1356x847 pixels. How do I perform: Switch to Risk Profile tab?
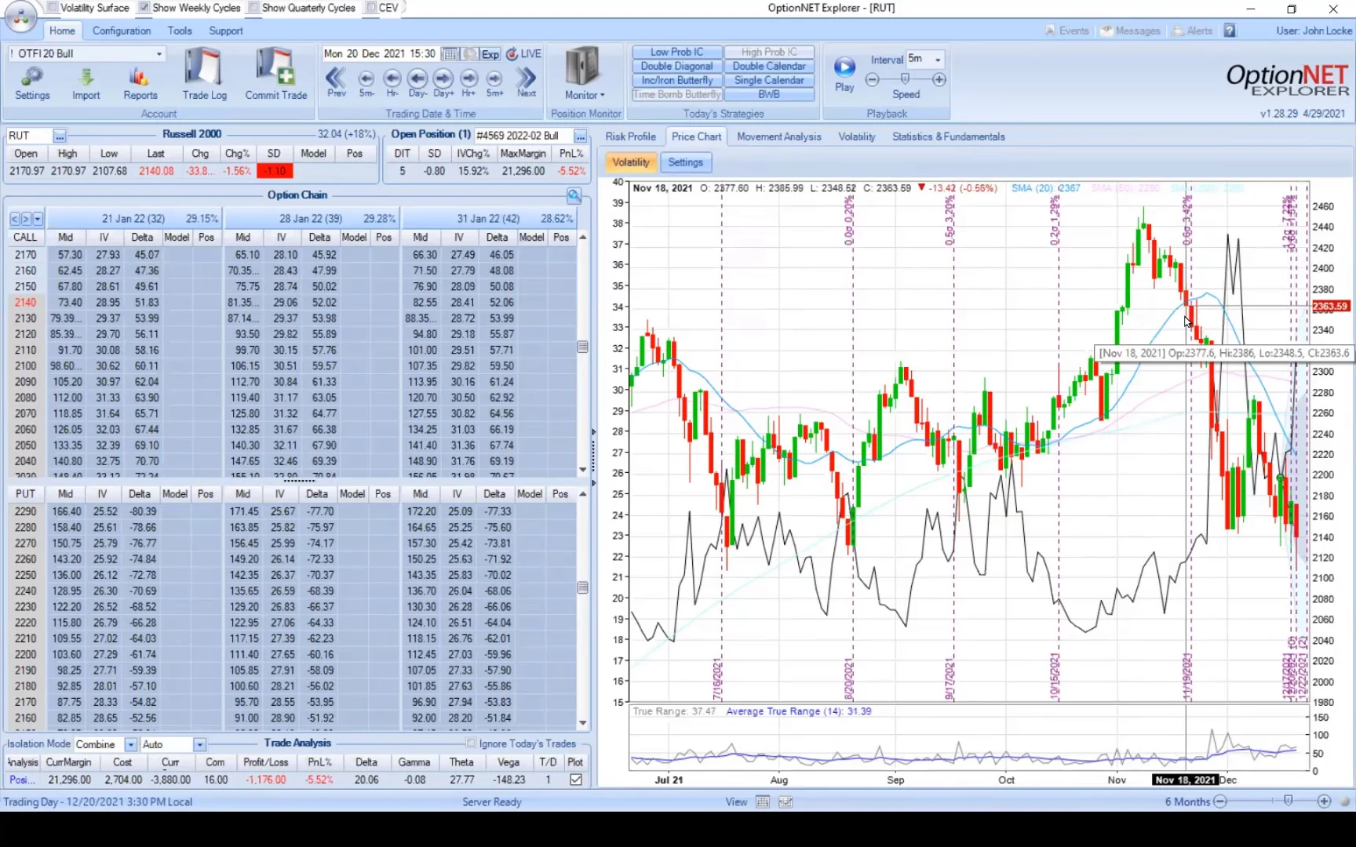(x=630, y=136)
